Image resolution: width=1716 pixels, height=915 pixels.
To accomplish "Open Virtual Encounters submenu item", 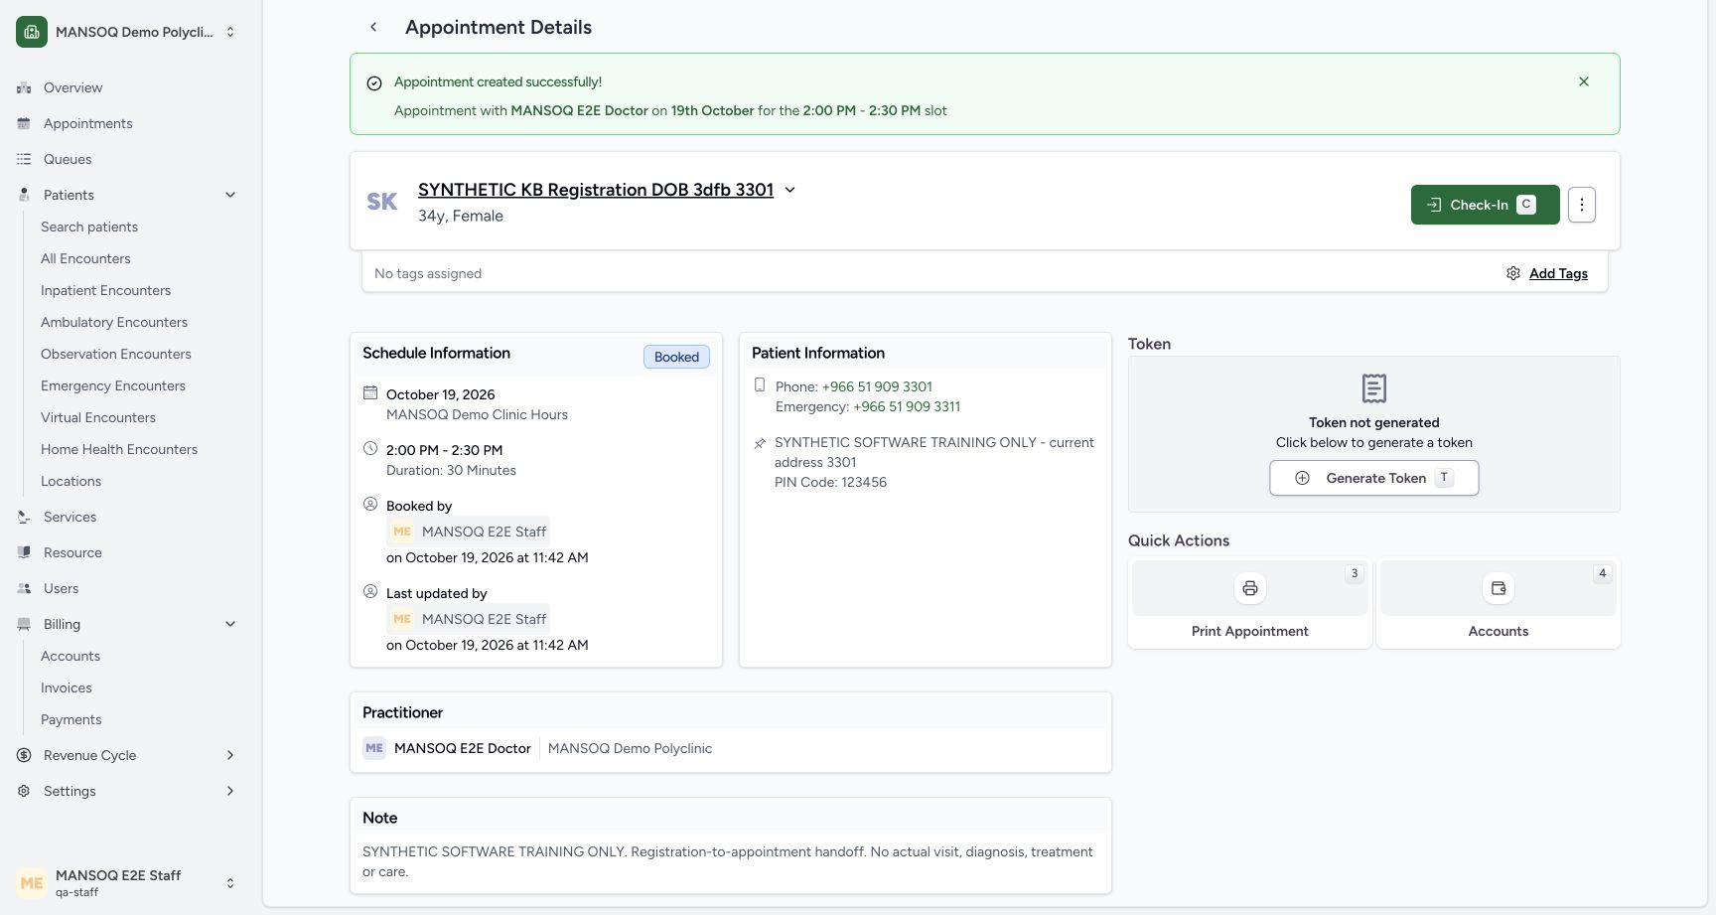I will tap(98, 417).
